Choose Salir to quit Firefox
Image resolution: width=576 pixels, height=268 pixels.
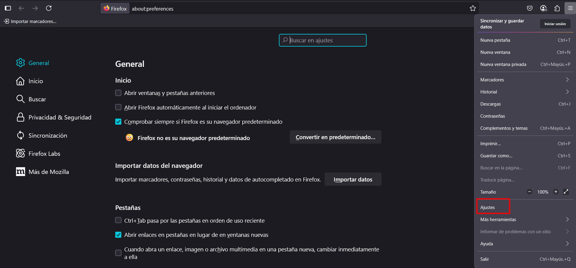(x=525, y=259)
